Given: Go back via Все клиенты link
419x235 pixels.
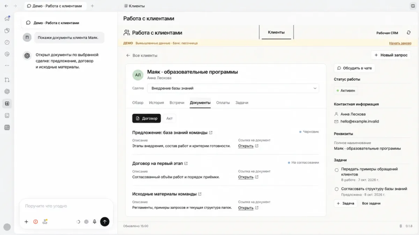Looking at the screenshot, I should point(142,55).
